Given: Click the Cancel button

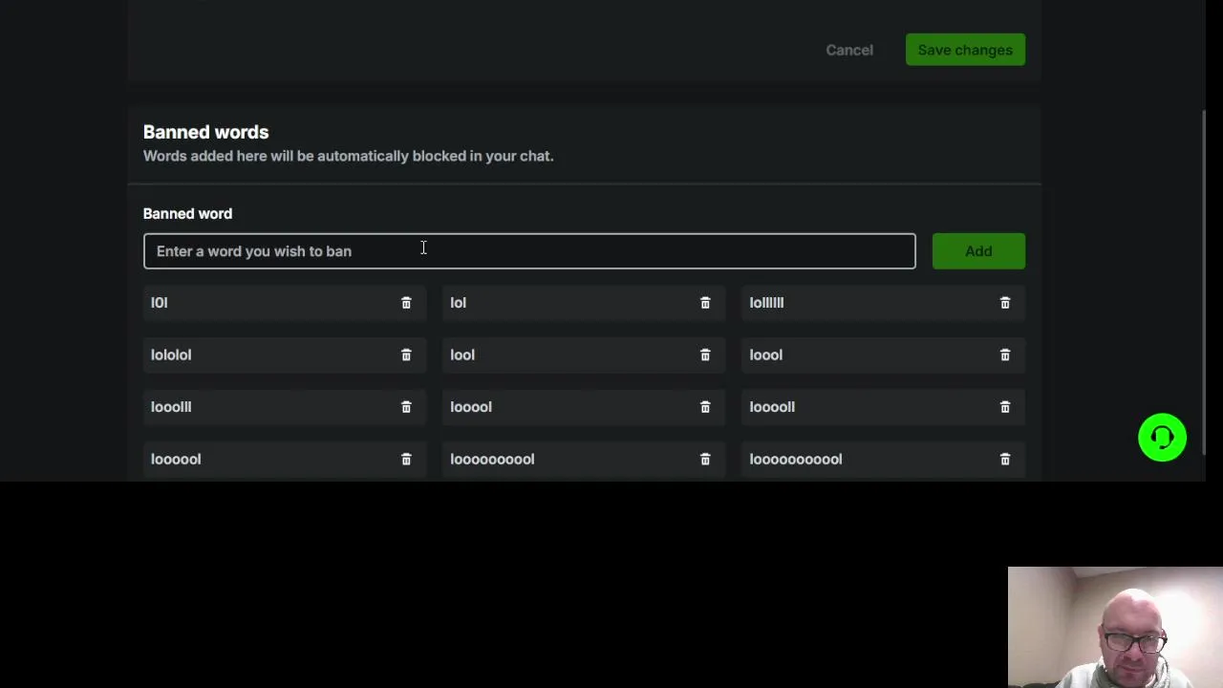Looking at the screenshot, I should 849,50.
